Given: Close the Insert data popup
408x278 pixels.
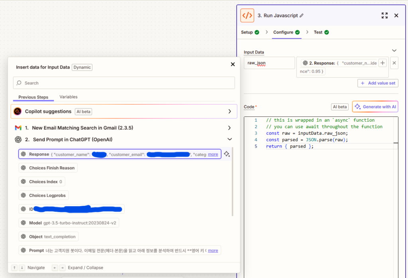Looking at the screenshot, I should point(233,64).
